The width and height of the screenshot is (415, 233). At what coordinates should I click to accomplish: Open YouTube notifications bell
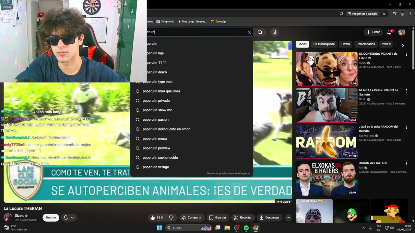coord(389,32)
